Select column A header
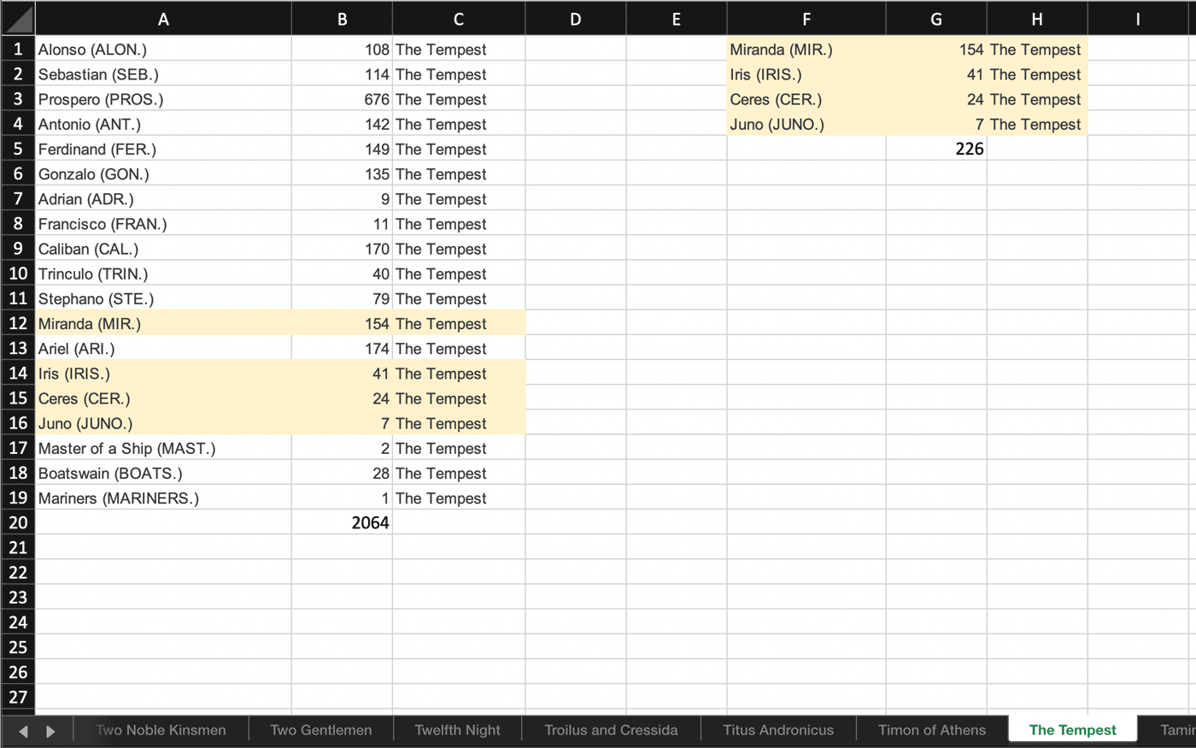The image size is (1196, 748). pos(163,19)
